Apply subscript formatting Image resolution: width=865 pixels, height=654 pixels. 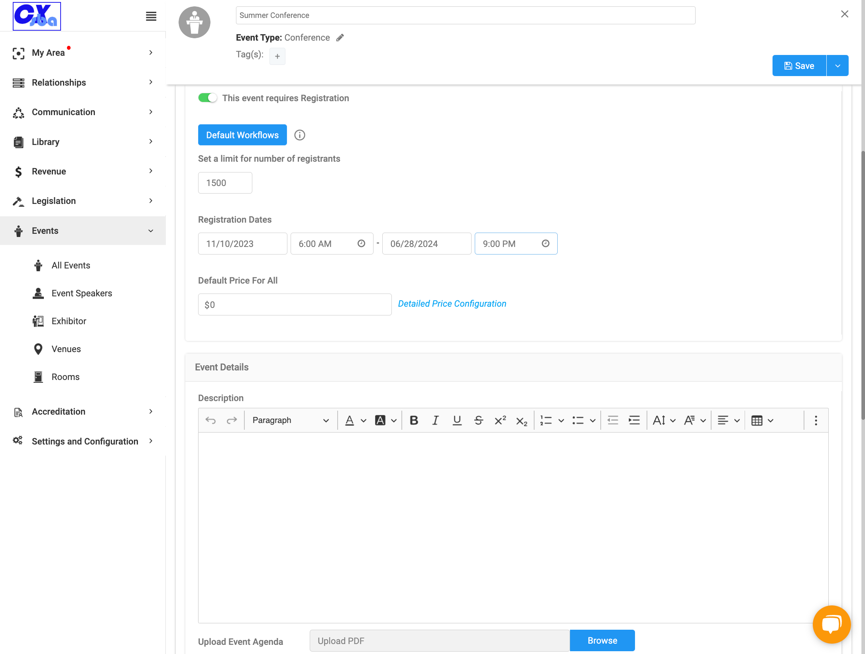pos(521,421)
